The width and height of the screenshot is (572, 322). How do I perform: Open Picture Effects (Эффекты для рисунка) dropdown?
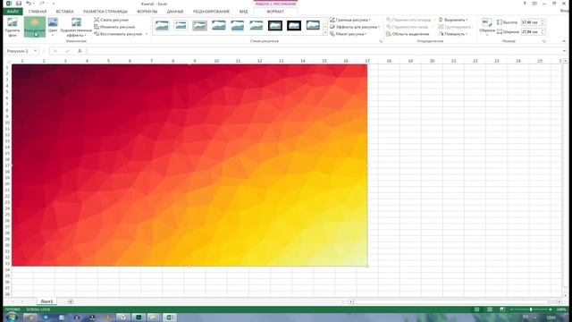[355, 27]
